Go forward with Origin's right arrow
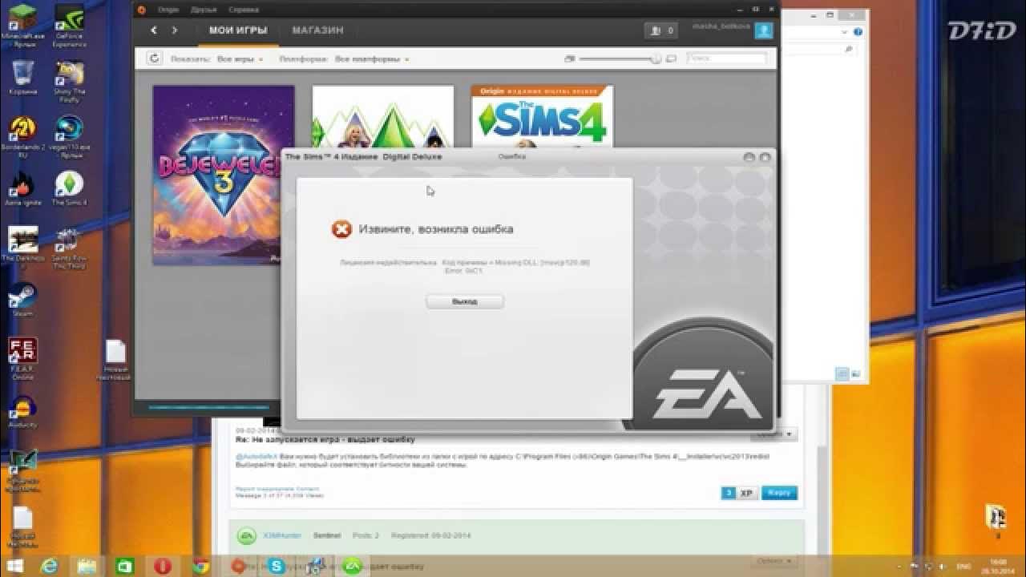The height and width of the screenshot is (577, 1026). [175, 30]
